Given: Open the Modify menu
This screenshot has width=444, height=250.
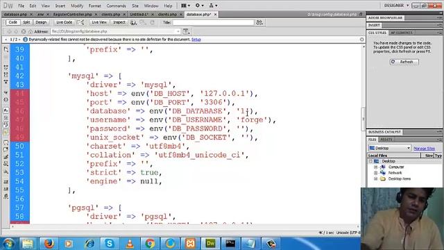Looking at the screenshot, I should 77,6.
